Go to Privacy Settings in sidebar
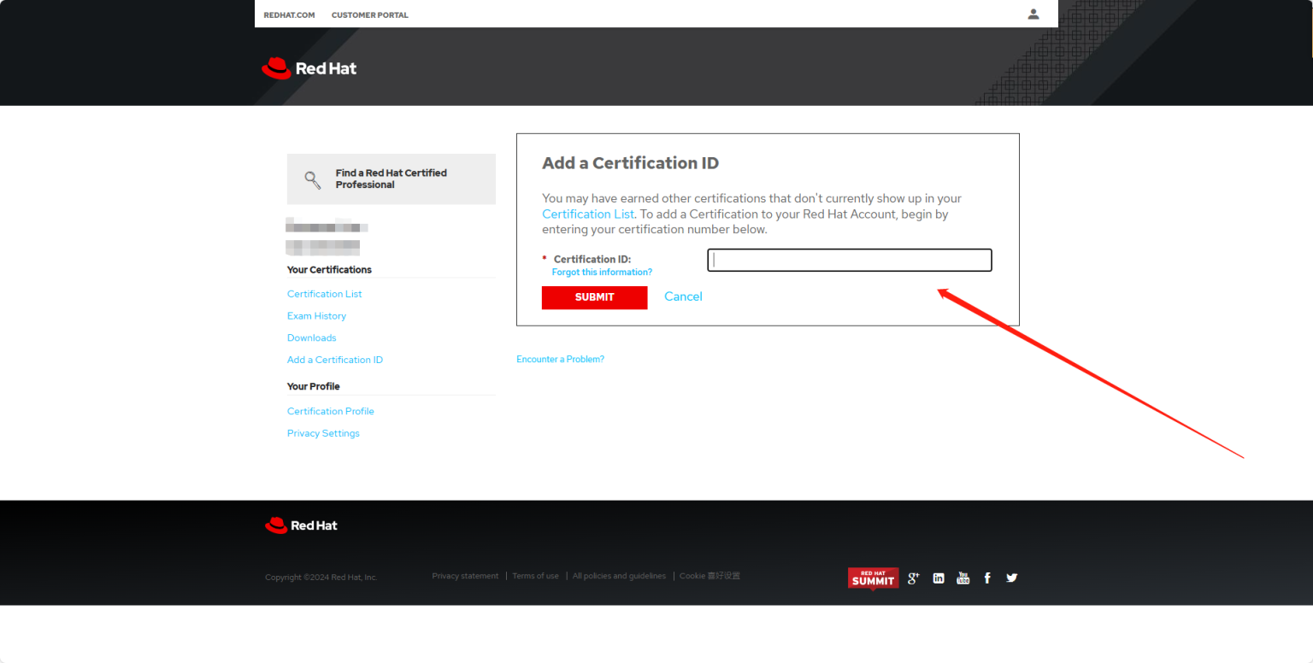Viewport: 1313px width, 663px height. click(x=323, y=434)
